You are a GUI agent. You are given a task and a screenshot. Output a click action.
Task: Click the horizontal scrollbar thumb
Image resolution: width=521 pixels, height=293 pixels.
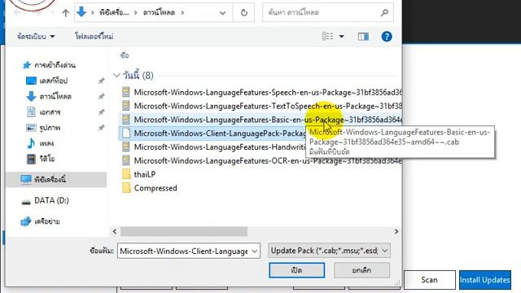184,231
